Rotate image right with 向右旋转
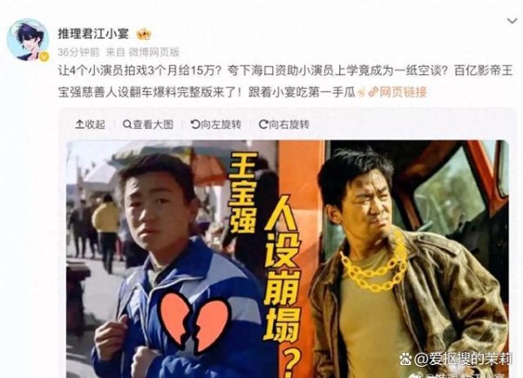Screen dimensions: 523x378 [x=284, y=125]
